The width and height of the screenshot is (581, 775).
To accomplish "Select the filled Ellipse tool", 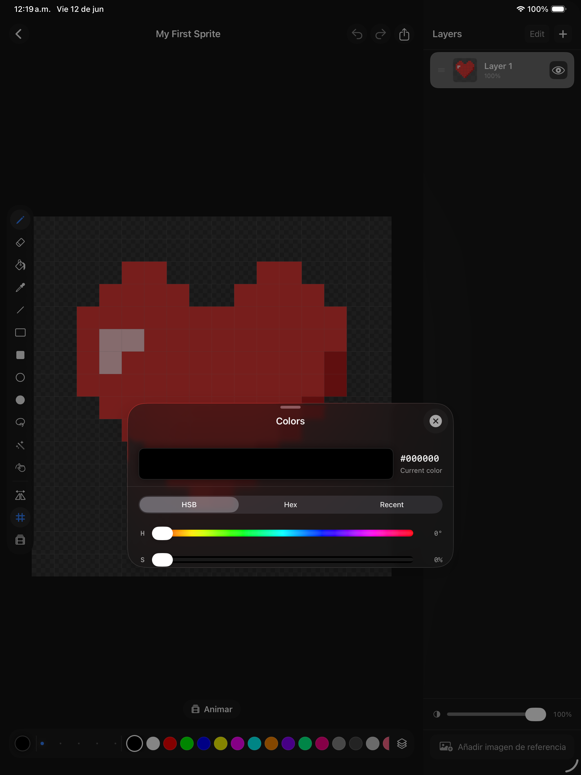I will (20, 400).
